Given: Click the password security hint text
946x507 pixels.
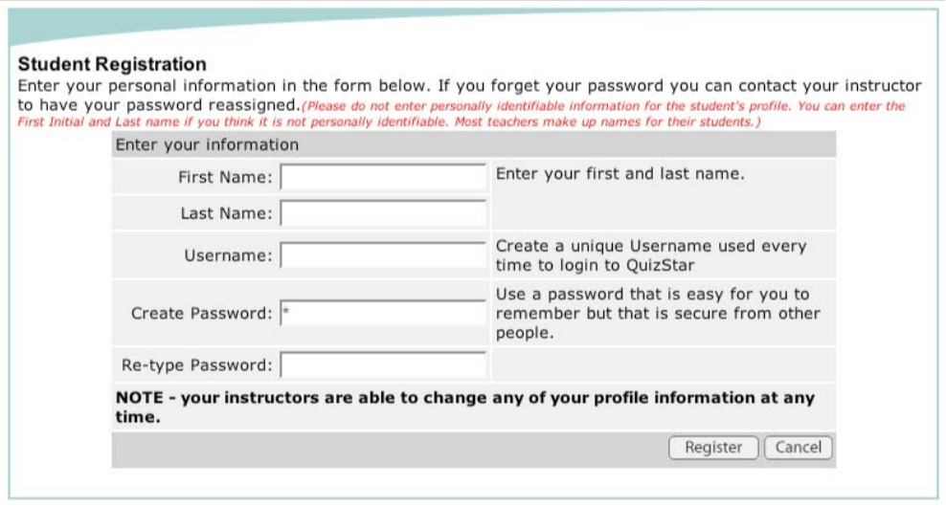Looking at the screenshot, I should click(658, 314).
